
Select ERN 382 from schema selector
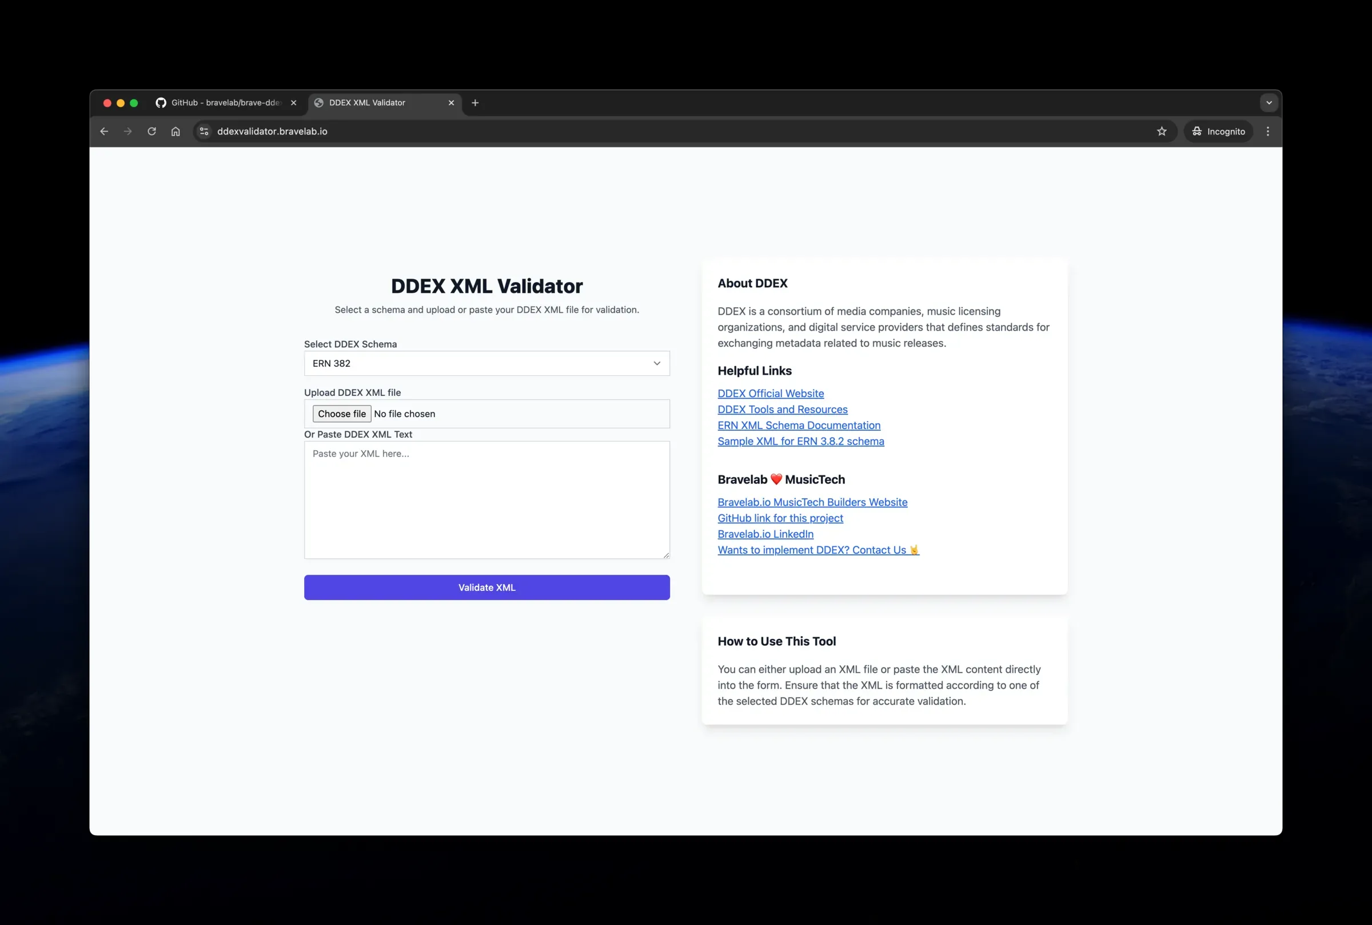(x=486, y=363)
